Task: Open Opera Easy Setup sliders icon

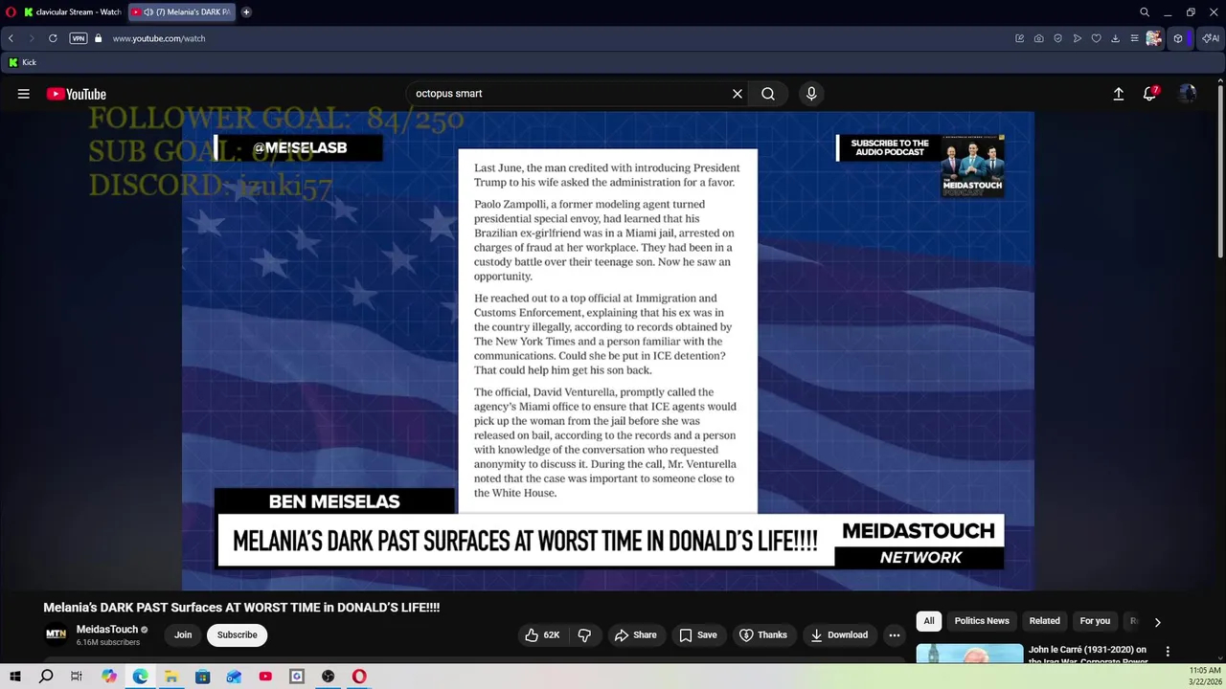Action: tap(1135, 38)
